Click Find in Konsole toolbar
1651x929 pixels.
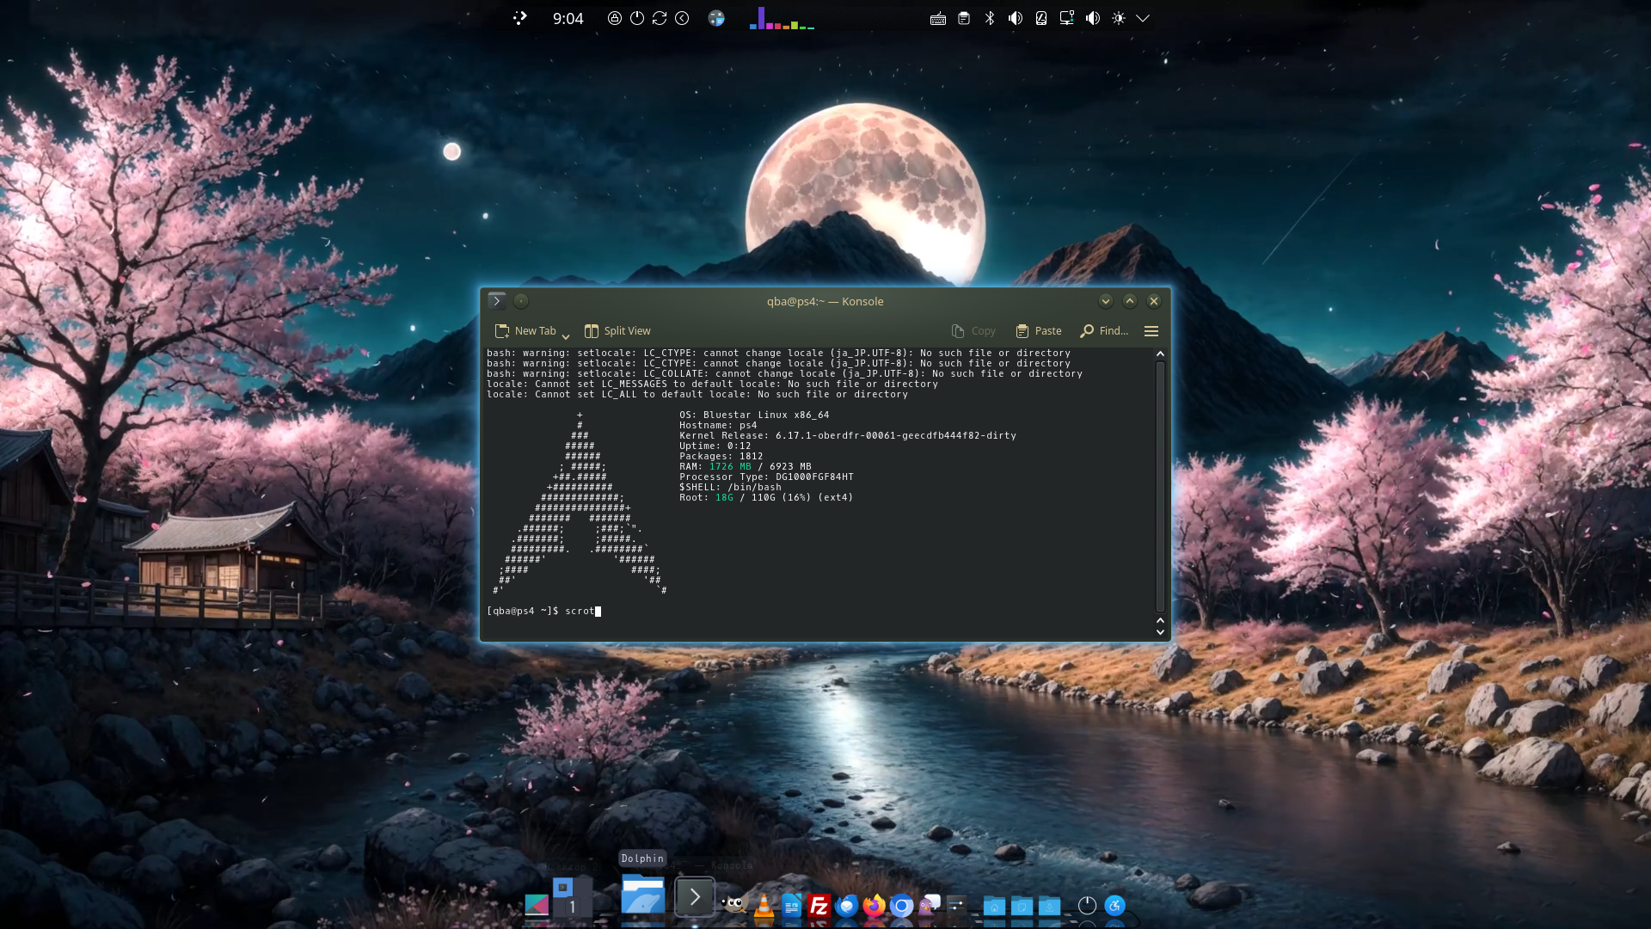pos(1104,331)
